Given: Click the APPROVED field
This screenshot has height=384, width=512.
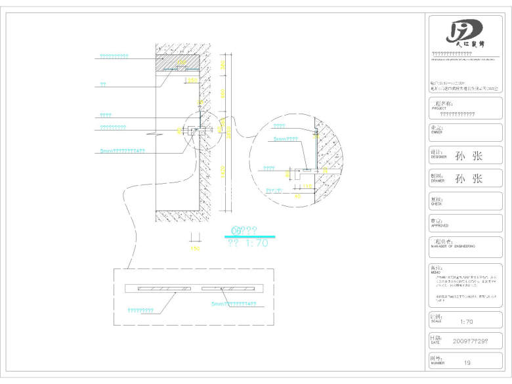Looking at the screenshot, I should click(x=466, y=223).
